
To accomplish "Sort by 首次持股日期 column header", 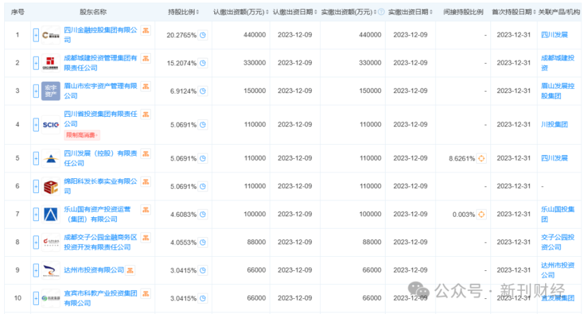I will click(x=513, y=12).
